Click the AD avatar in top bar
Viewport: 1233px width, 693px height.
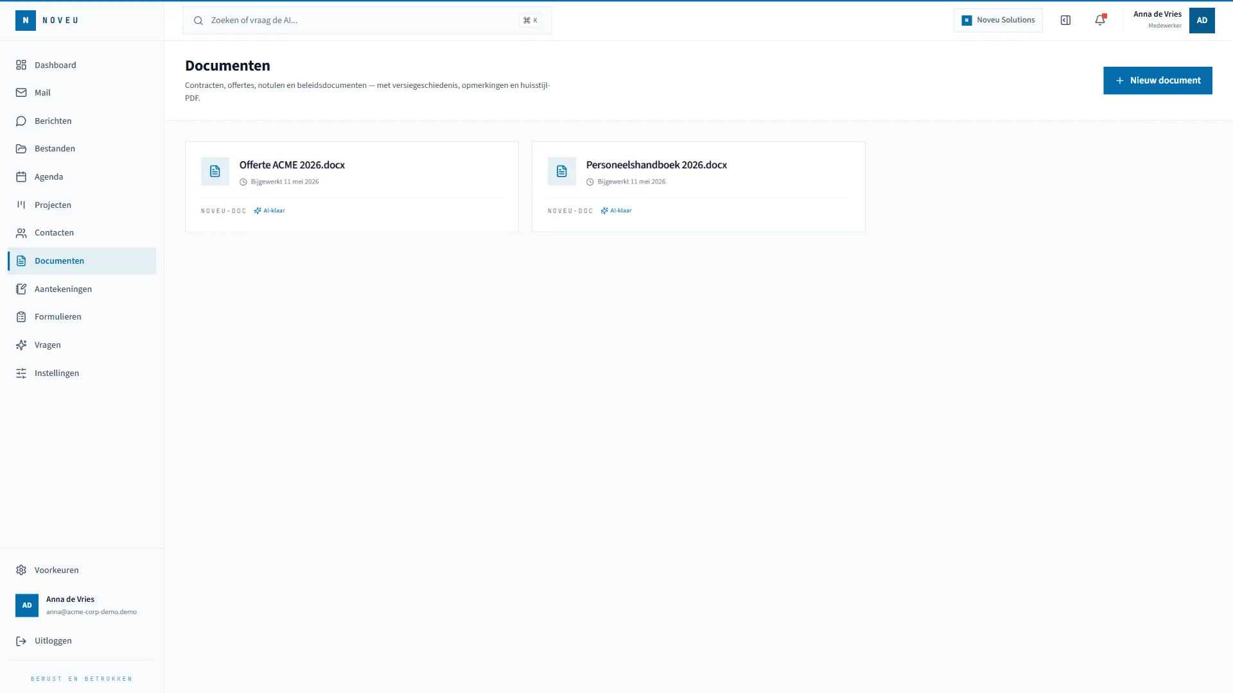tap(1202, 21)
